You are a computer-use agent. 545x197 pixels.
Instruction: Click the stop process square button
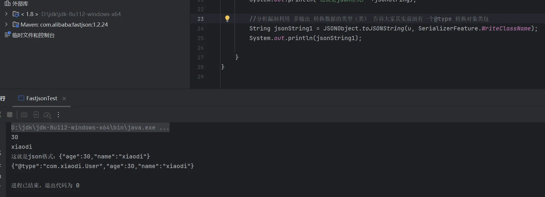pyautogui.click(x=10, y=115)
